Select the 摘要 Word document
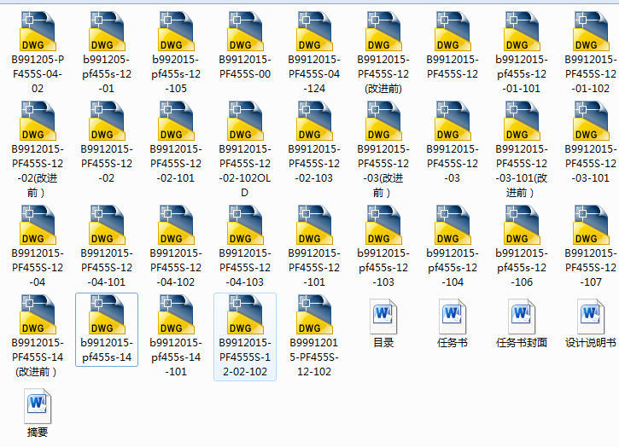 point(38,413)
